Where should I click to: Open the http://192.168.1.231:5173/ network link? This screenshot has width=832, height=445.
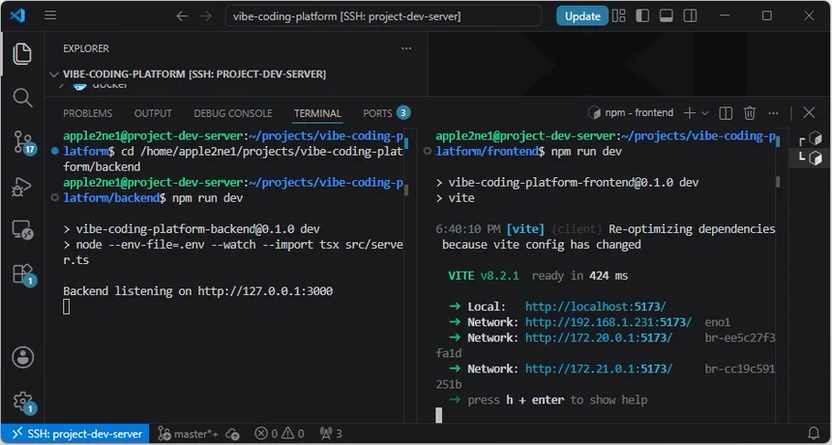click(x=609, y=322)
